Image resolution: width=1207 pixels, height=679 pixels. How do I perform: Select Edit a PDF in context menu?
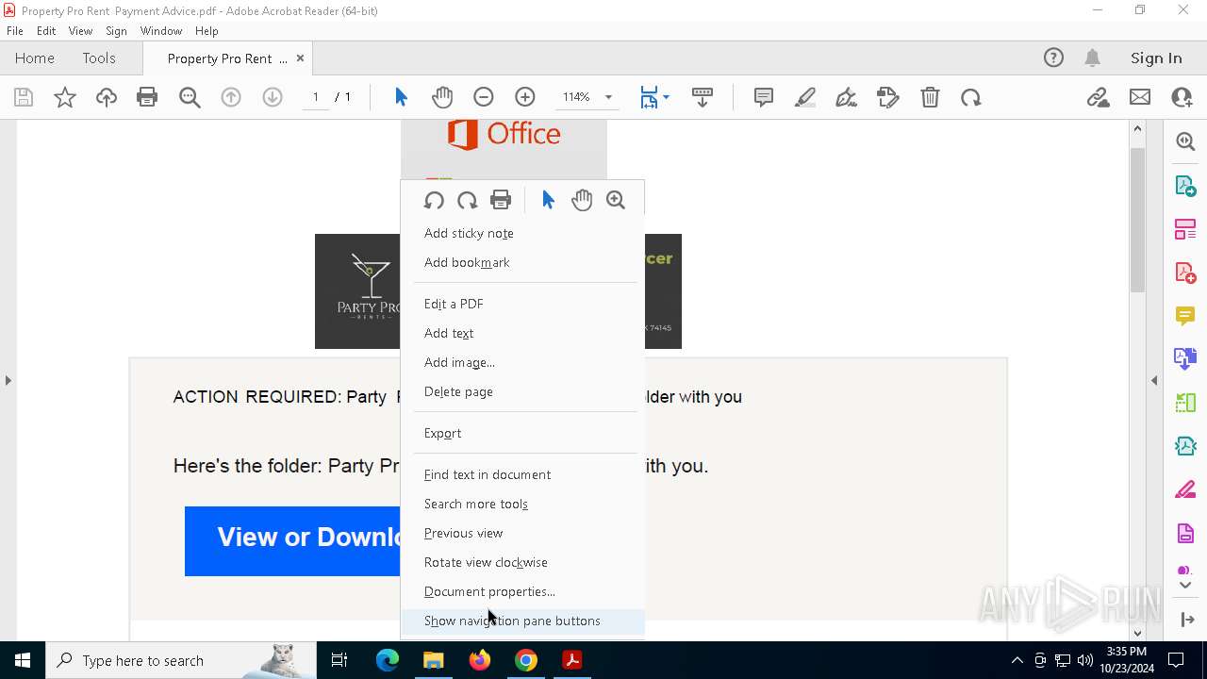coord(522,304)
